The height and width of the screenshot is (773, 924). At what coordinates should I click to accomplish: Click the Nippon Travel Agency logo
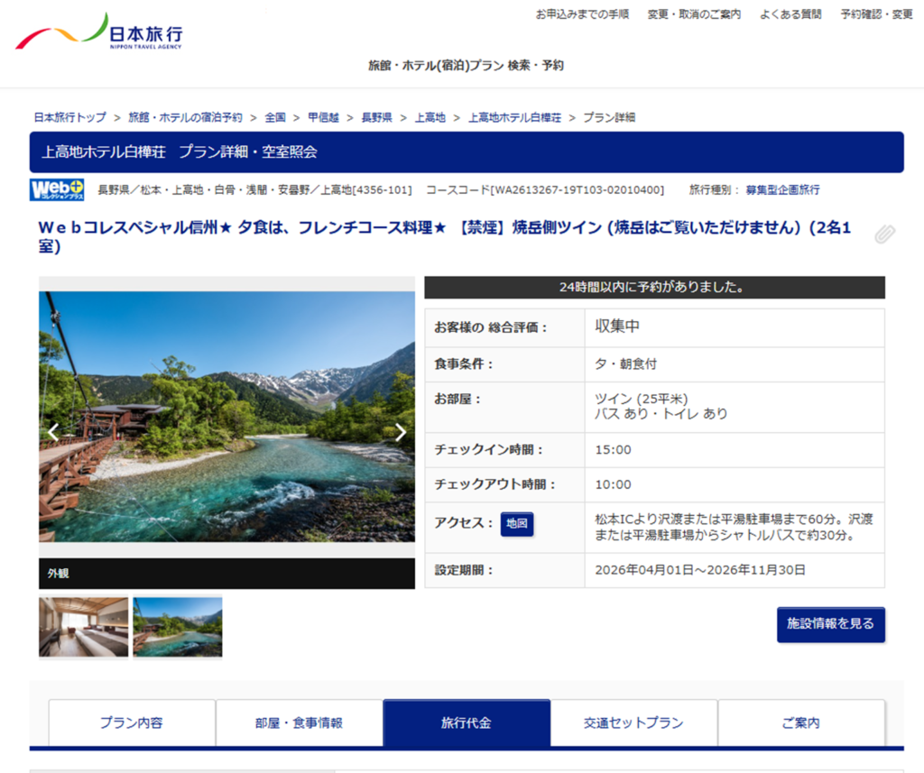pyautogui.click(x=99, y=33)
